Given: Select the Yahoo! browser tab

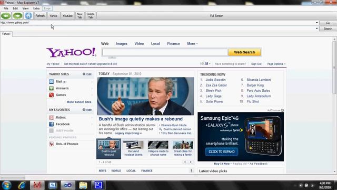Looking at the screenshot, I should tap(6, 34).
